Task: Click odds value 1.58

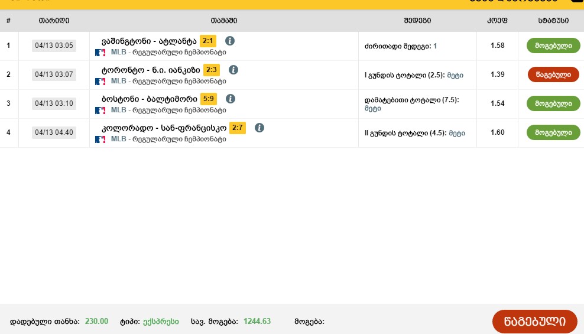Action: pos(497,46)
